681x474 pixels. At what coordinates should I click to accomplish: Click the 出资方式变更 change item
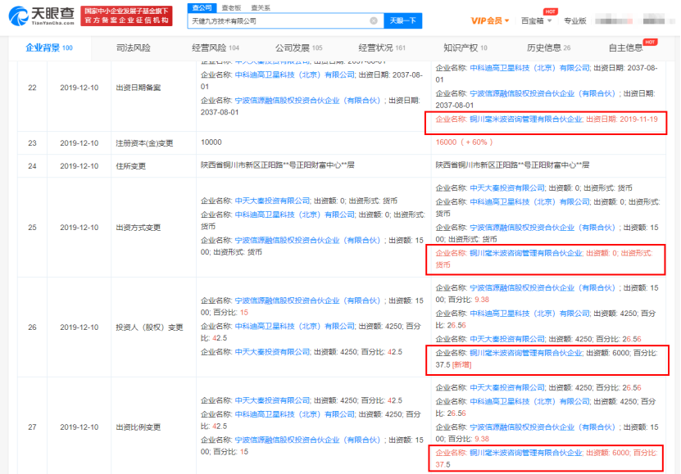(x=138, y=228)
